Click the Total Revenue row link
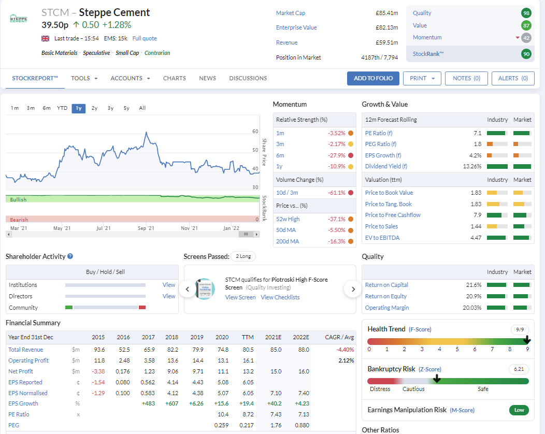This screenshot has height=434, width=545. point(26,350)
